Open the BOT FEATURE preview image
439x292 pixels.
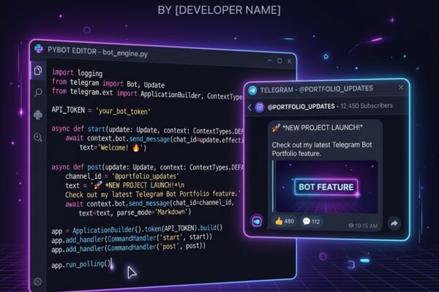326,186
